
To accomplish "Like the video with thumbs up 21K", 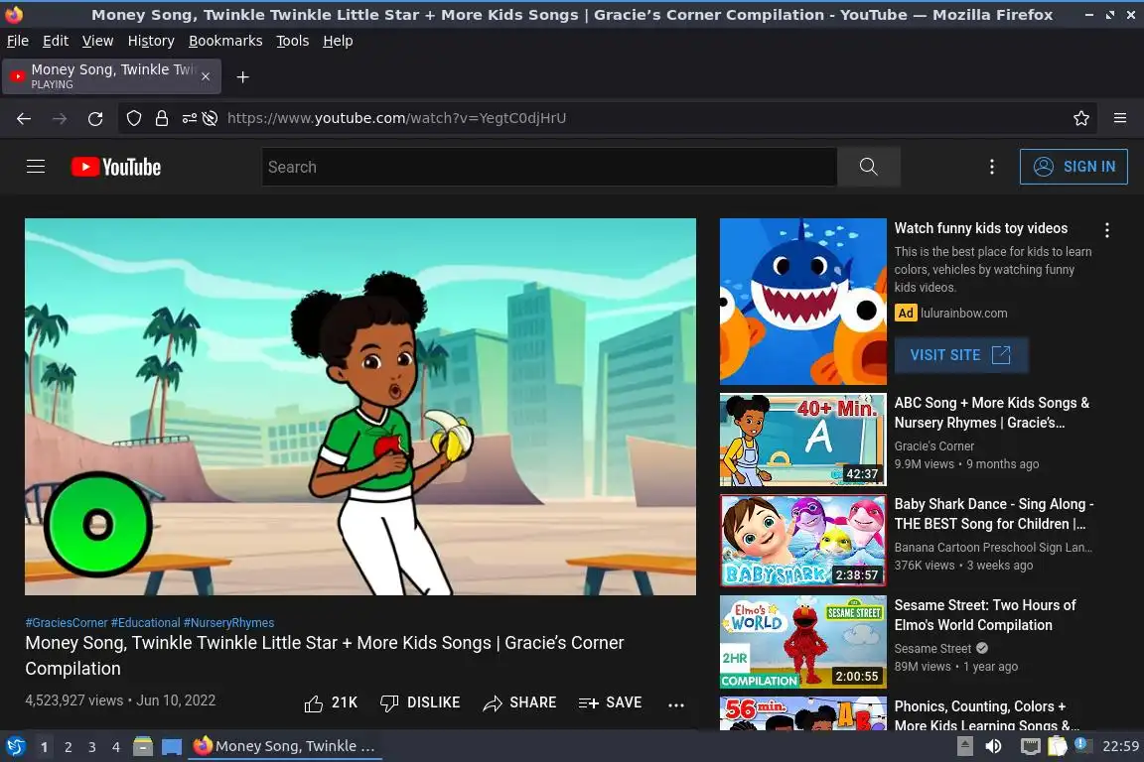I will pos(332,702).
